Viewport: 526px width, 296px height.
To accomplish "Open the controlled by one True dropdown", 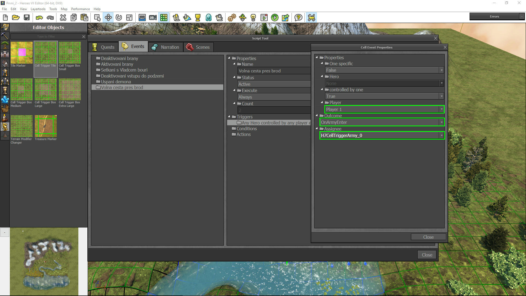I will pos(384,96).
